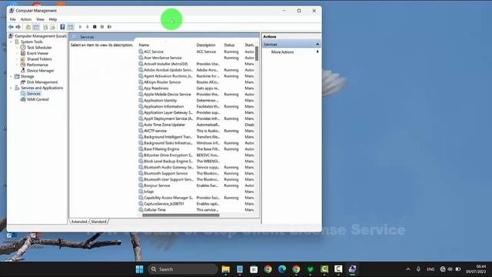The height and width of the screenshot is (277, 492).
Task: Click the Pause Service toolbar button
Action: pos(102,27)
